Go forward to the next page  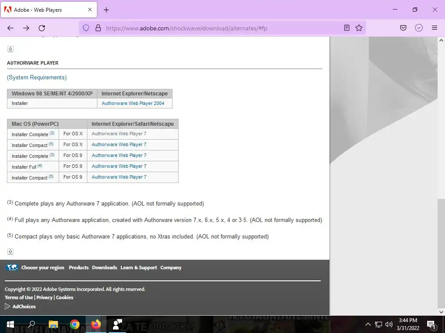26,28
